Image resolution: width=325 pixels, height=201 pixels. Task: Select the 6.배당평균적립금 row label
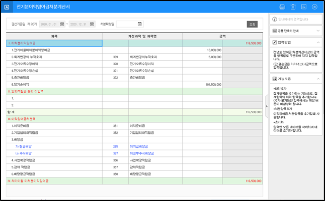click(23, 174)
